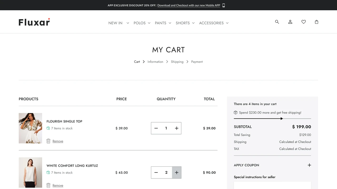Screen dimensions: 337x189
Task: Click the APPLY COUPON label
Action: click(x=246, y=165)
